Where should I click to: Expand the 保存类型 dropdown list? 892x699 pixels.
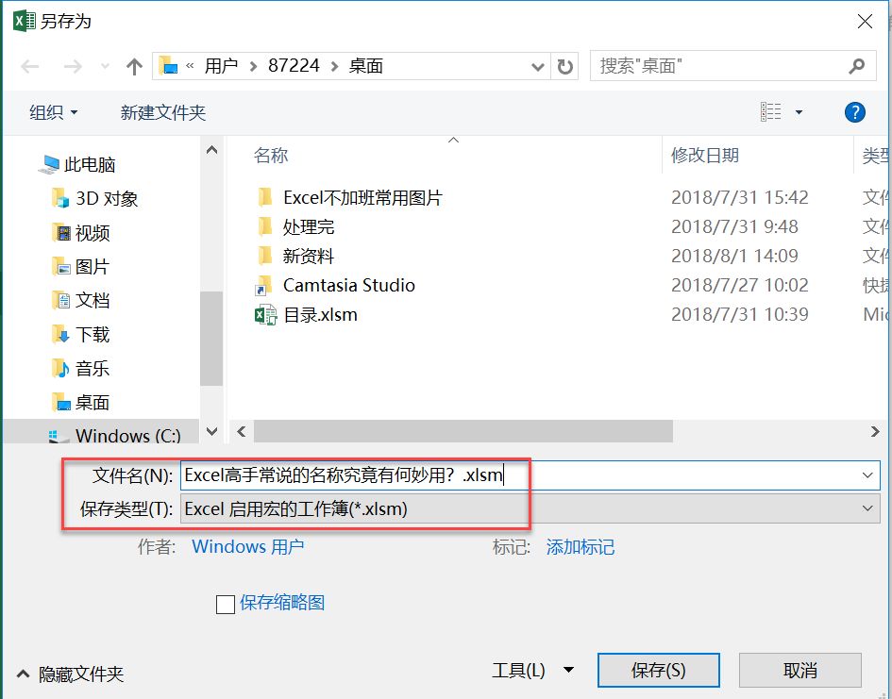tap(867, 508)
